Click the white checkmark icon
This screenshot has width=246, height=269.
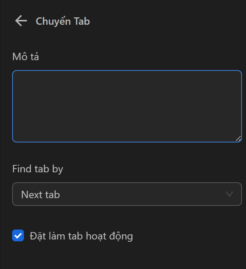tap(18, 235)
